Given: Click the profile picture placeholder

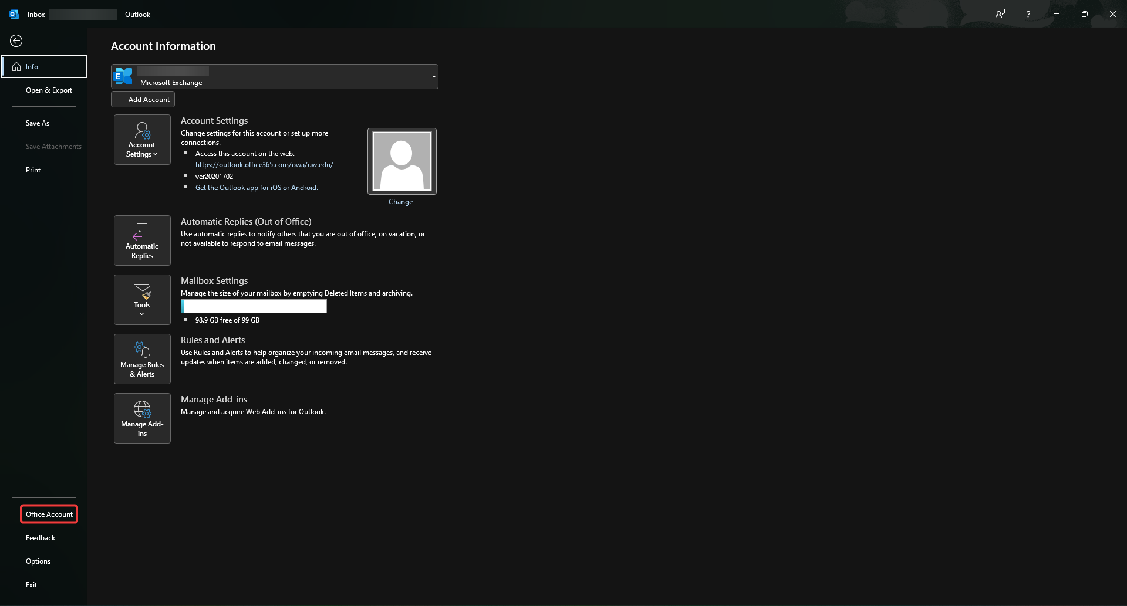Looking at the screenshot, I should pos(402,161).
